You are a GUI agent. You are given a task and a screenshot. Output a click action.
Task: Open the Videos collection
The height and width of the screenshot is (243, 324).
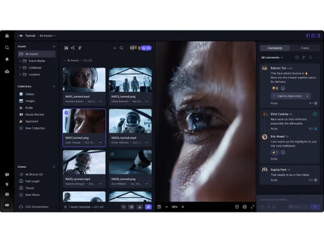(30, 94)
